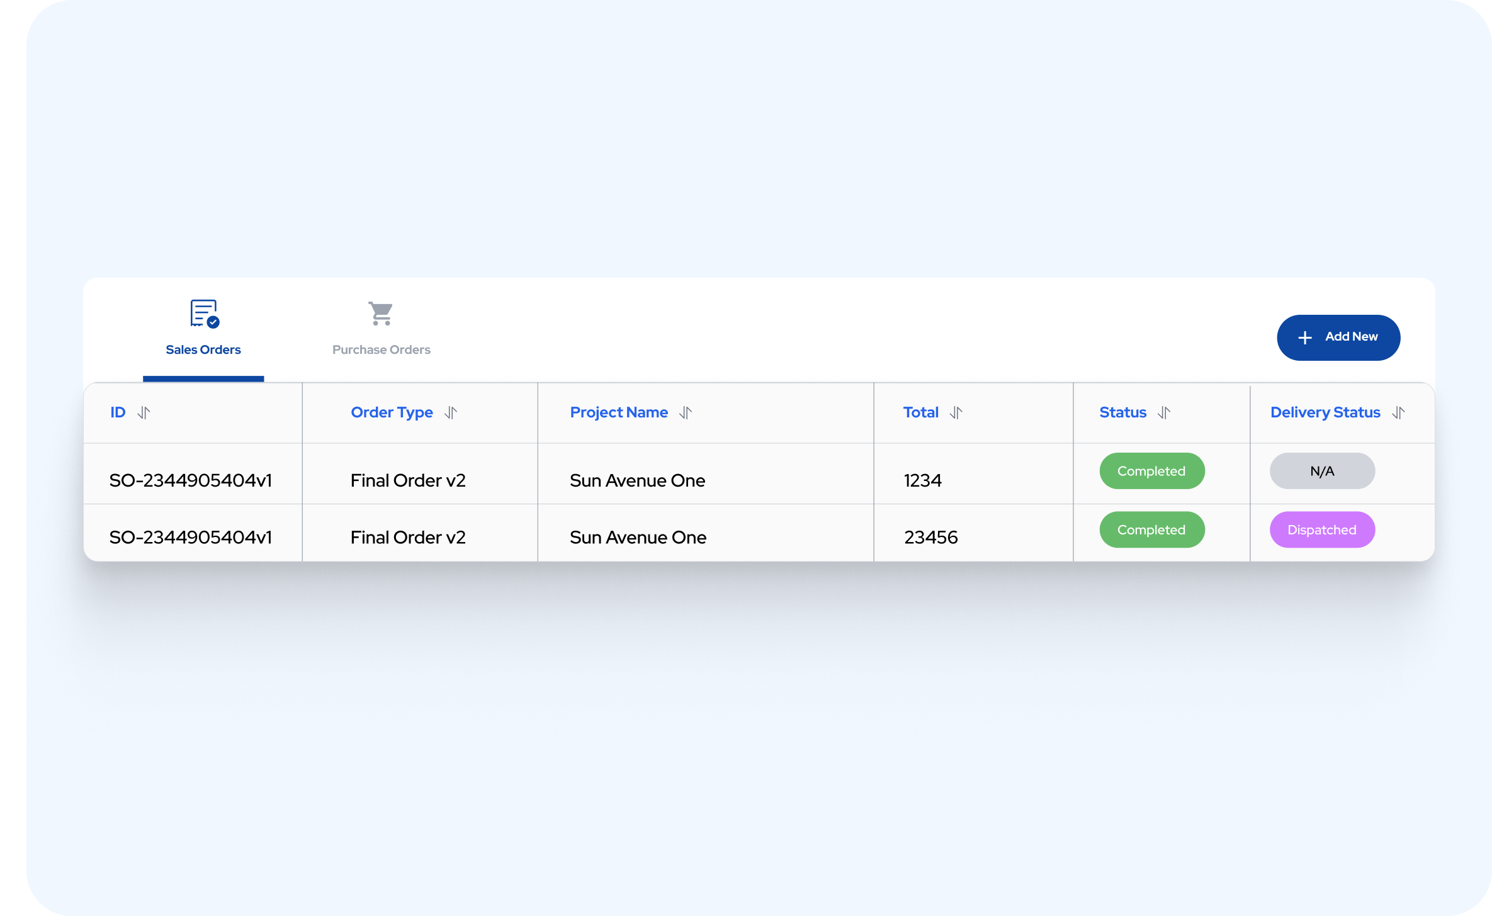Click the N/A delivery status badge

click(x=1322, y=471)
